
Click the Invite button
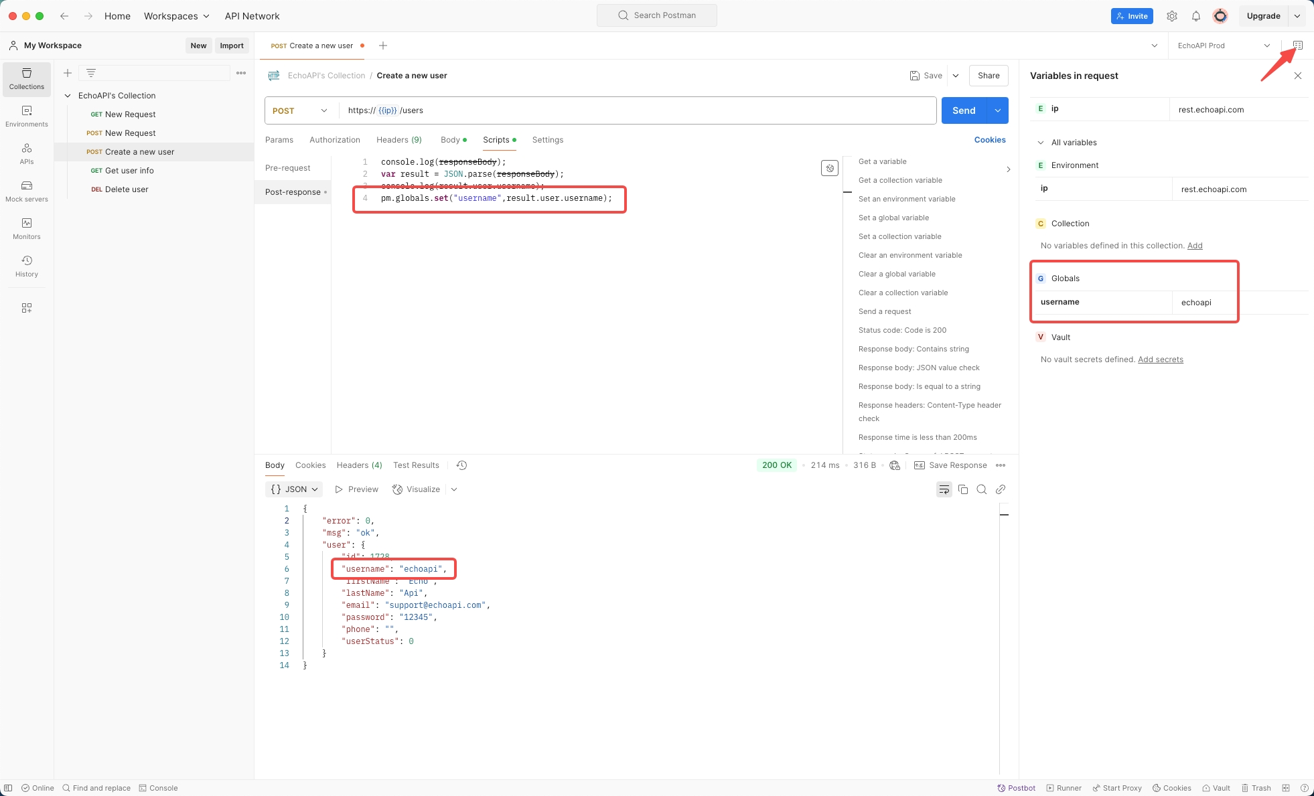pyautogui.click(x=1132, y=16)
